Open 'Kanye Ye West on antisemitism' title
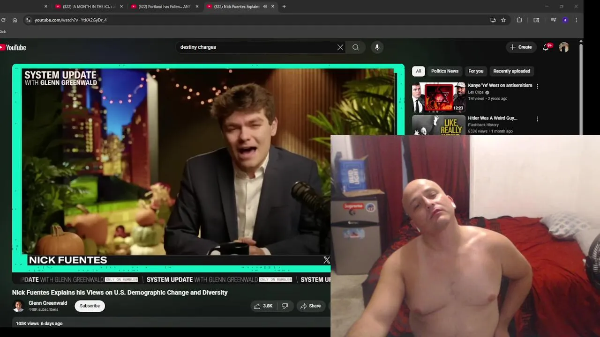The height and width of the screenshot is (337, 600). pos(500,86)
